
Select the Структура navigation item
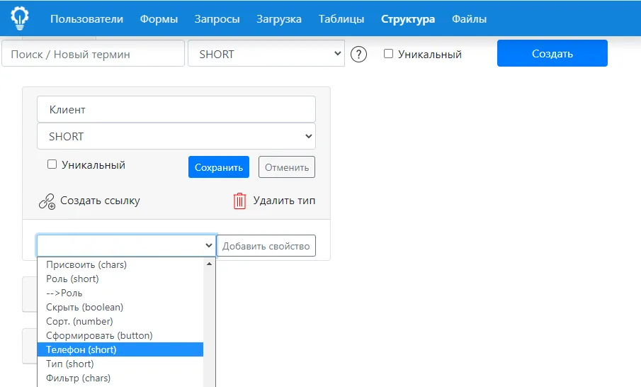point(407,19)
